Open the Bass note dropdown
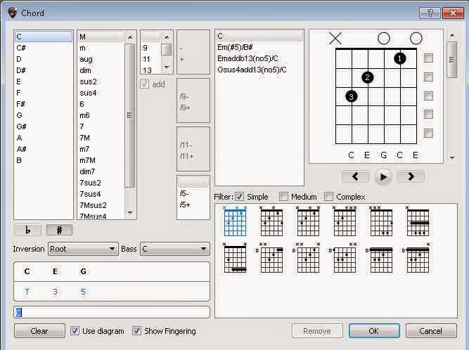 (x=174, y=249)
